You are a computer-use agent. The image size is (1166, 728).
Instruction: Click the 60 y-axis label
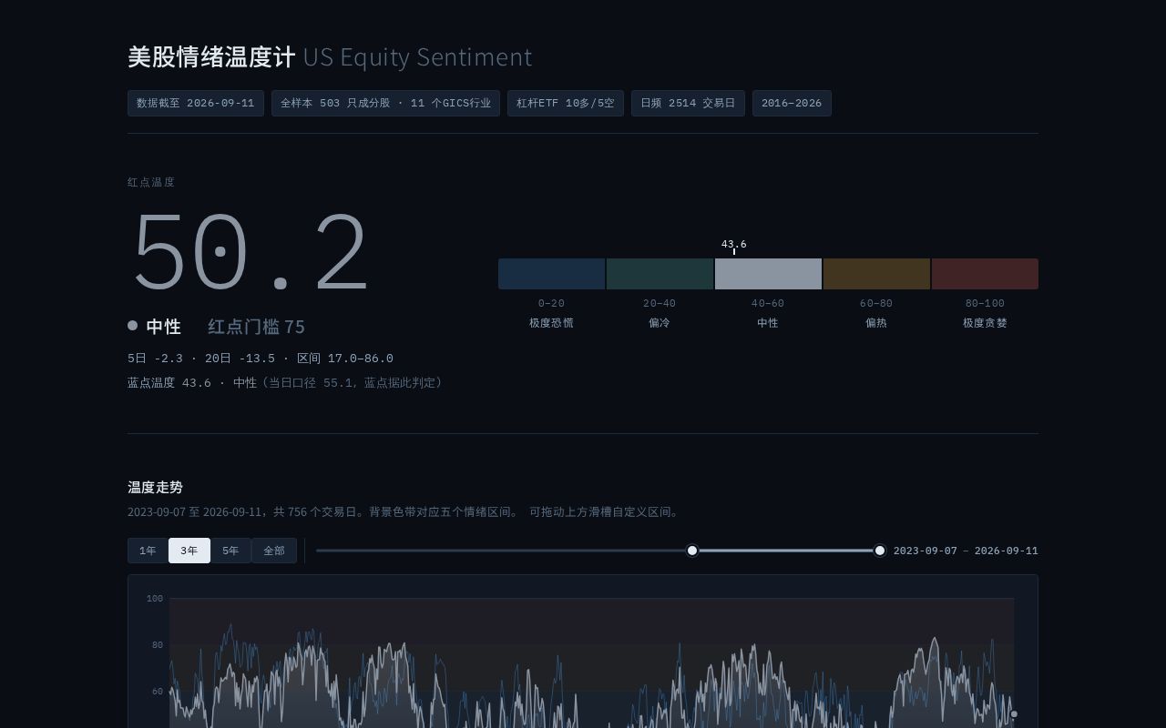coord(158,692)
